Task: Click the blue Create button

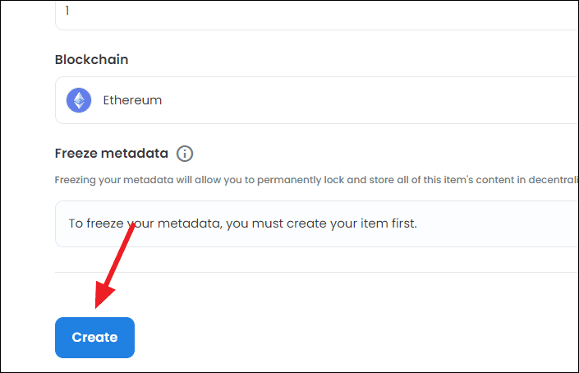Action: 94,337
